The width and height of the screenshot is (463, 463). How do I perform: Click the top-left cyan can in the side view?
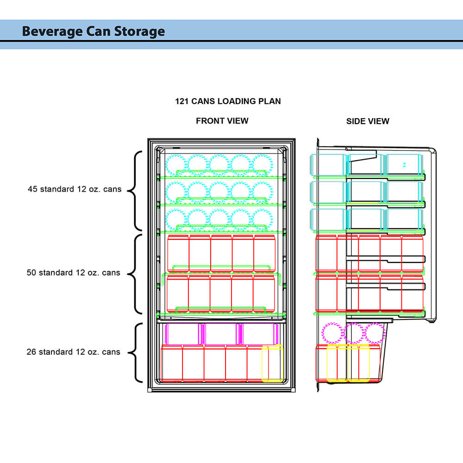(328, 164)
